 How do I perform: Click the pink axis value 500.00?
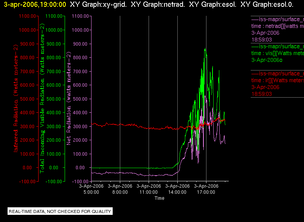coord(80,99)
